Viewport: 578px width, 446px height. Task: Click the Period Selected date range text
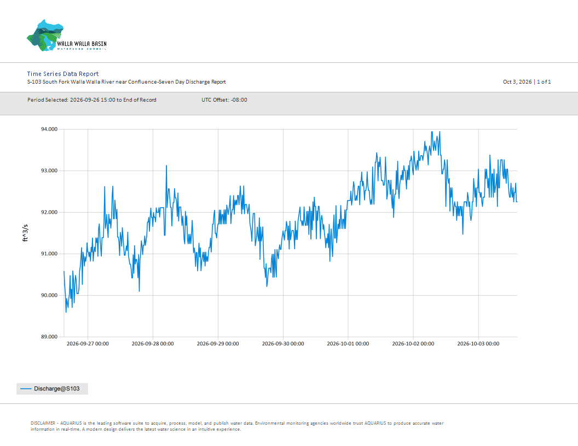click(92, 99)
